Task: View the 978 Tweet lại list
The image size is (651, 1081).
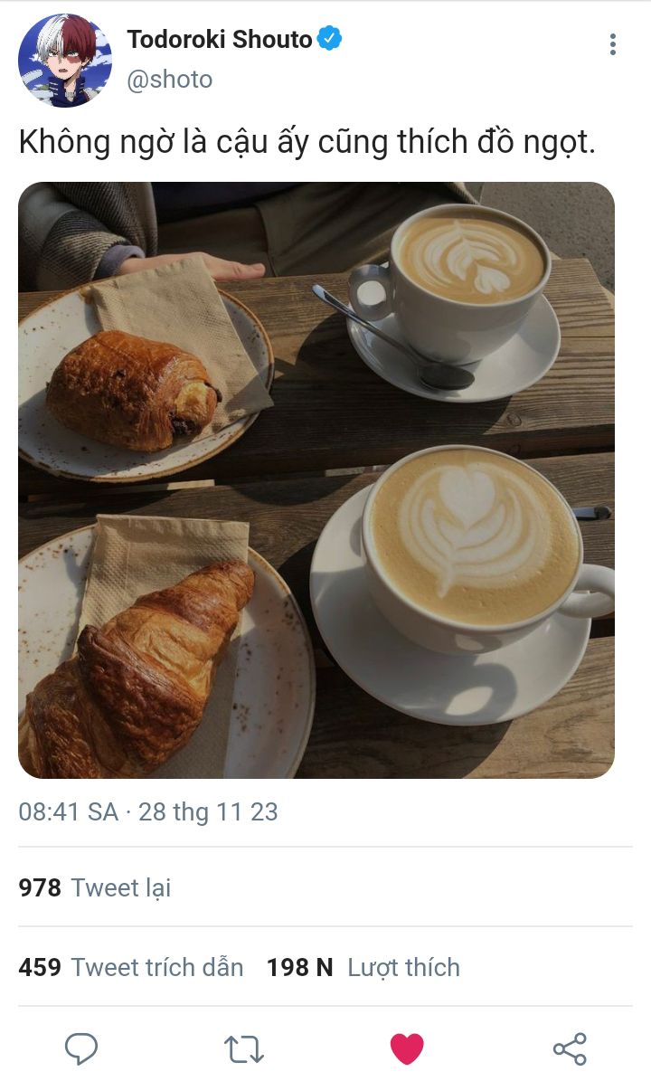Action: 94,887
